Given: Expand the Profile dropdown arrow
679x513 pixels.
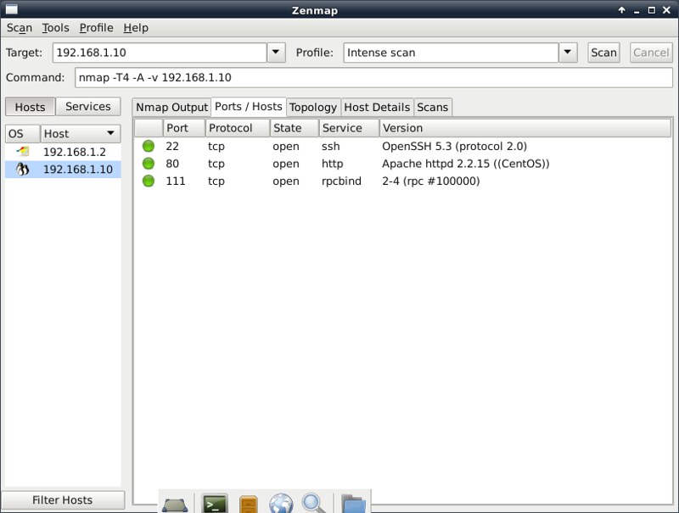Looking at the screenshot, I should tap(568, 53).
